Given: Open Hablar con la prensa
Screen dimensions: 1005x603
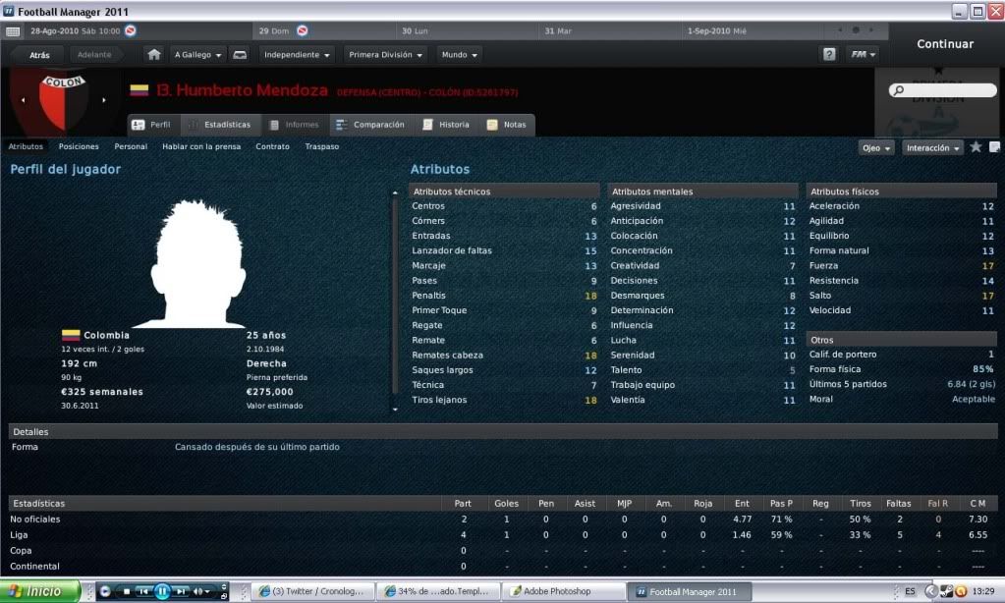Looking at the screenshot, I should pyautogui.click(x=201, y=146).
